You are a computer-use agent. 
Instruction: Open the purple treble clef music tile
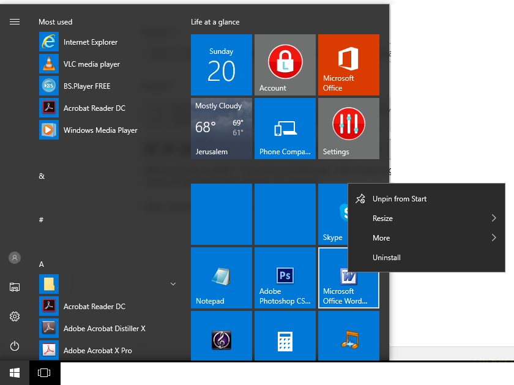point(222,335)
